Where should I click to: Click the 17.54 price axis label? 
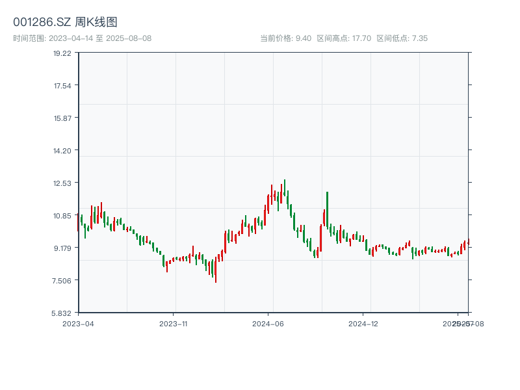pos(62,86)
